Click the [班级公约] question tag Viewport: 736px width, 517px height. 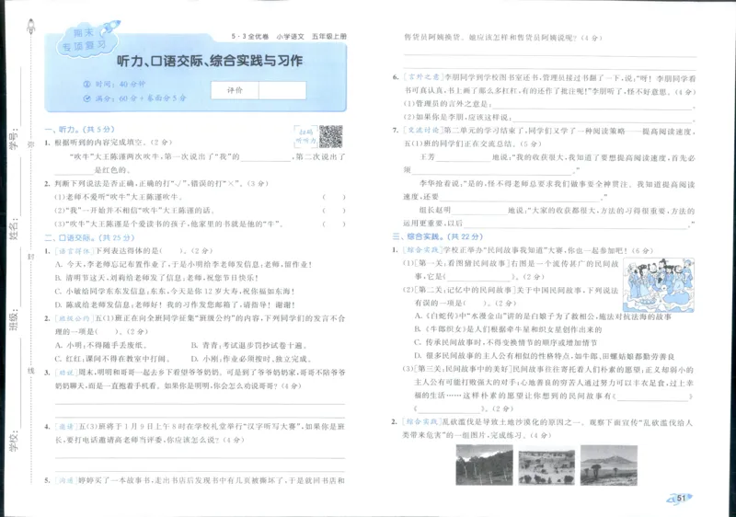[75, 318]
